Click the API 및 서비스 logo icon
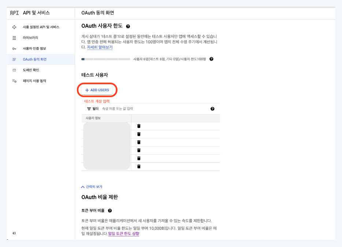The height and width of the screenshot is (247, 342). coord(14,13)
